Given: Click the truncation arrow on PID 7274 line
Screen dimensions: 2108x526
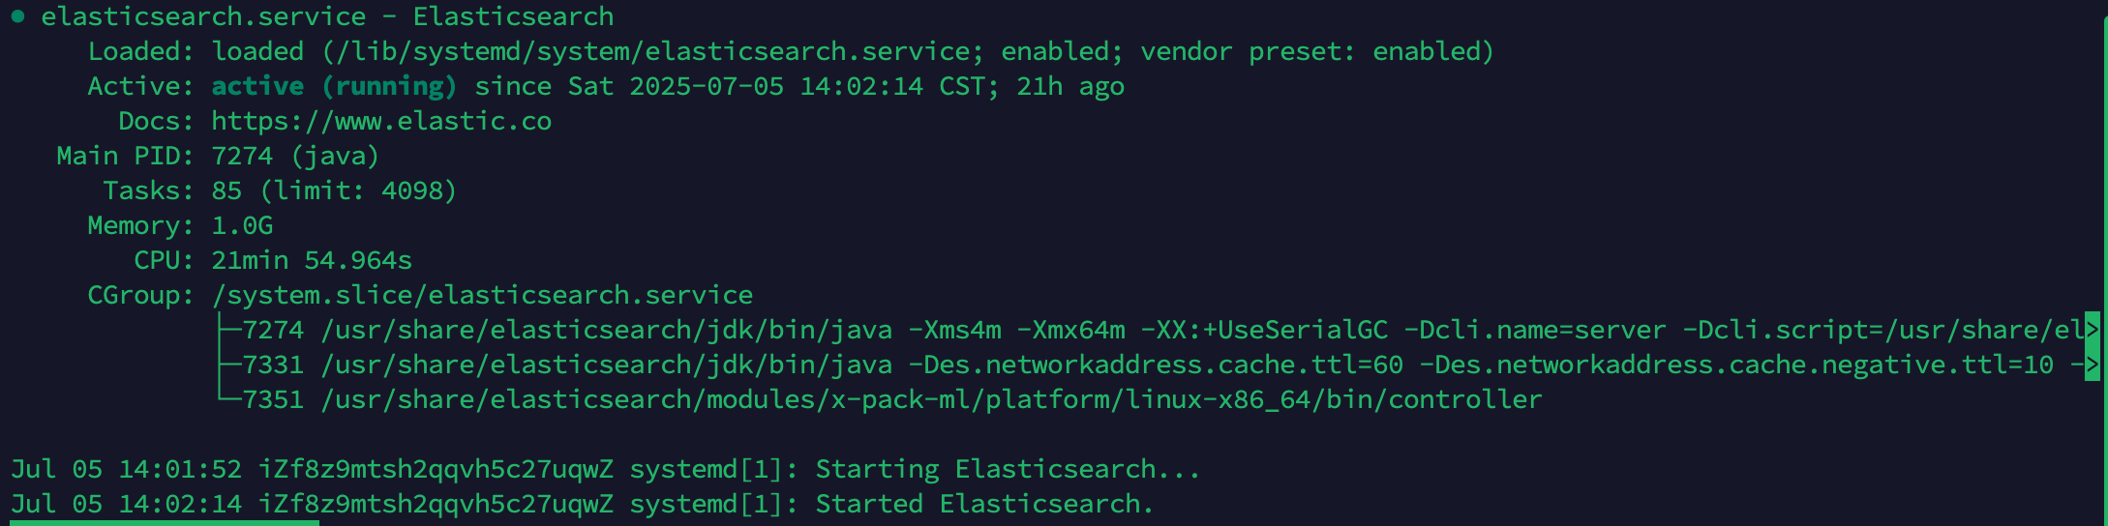Looking at the screenshot, I should click(x=2092, y=330).
